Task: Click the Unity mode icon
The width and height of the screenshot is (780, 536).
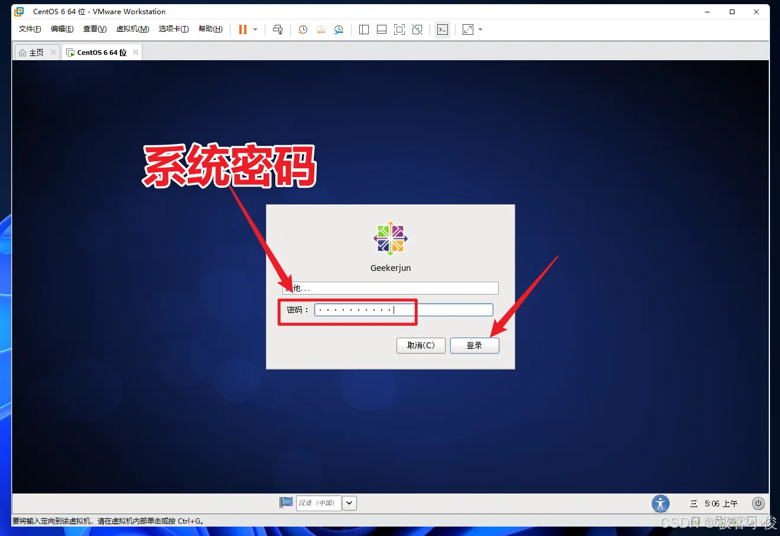Action: click(x=417, y=30)
